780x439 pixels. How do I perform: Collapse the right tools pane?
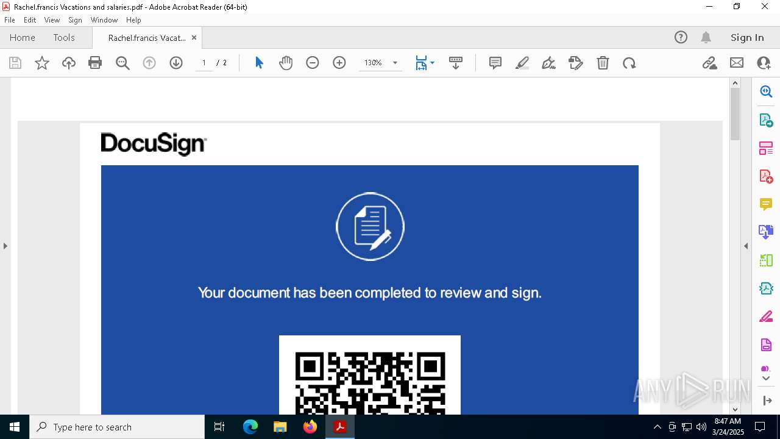click(746, 246)
